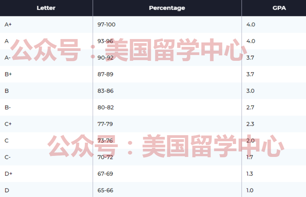Click the Percentage column header
Image resolution: width=306 pixels, height=197 pixels.
167,8
